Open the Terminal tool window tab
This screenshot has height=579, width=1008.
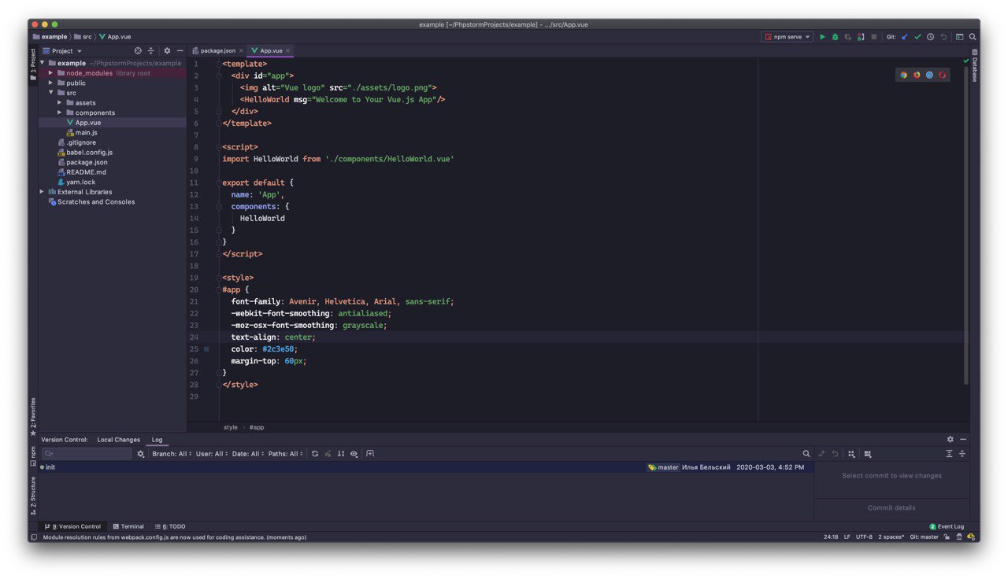[x=128, y=526]
